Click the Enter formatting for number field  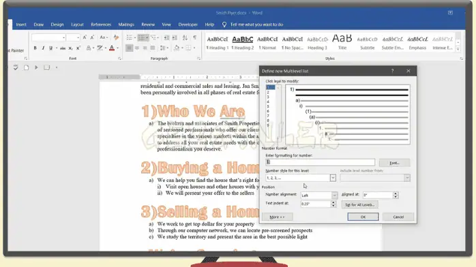(x=321, y=162)
